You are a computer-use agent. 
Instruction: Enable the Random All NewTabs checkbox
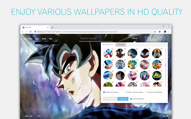click(x=146, y=92)
